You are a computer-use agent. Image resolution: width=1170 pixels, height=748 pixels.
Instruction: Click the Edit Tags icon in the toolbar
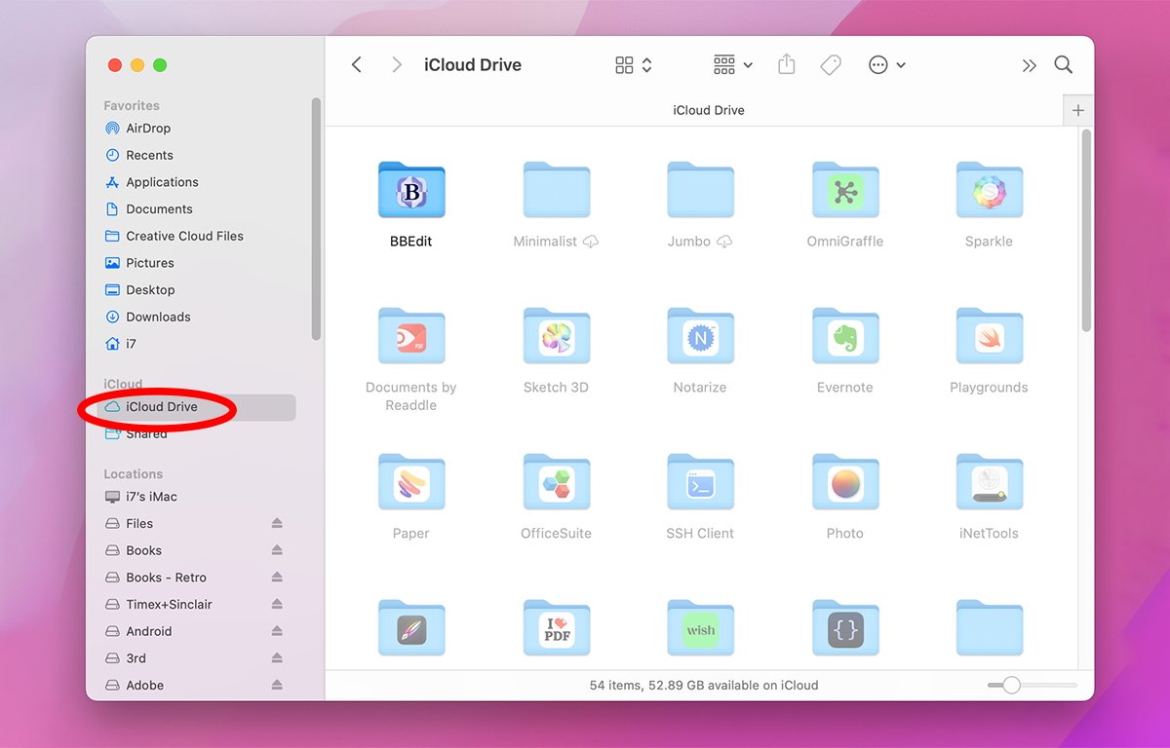click(x=830, y=64)
